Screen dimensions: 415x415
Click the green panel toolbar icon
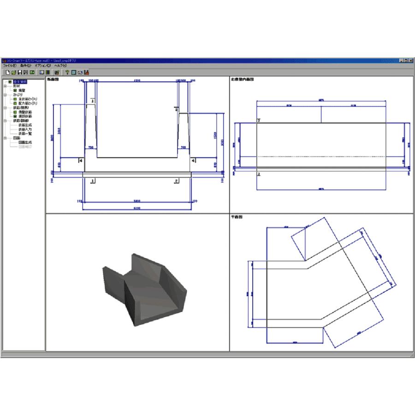pyautogui.click(x=32, y=72)
